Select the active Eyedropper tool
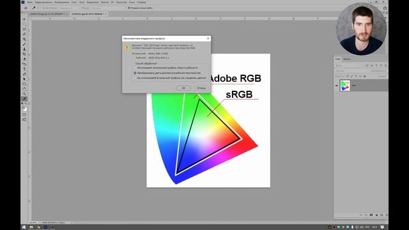409x230 pixels. coord(24,99)
